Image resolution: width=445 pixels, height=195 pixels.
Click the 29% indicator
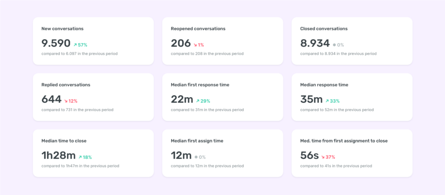[205, 101]
